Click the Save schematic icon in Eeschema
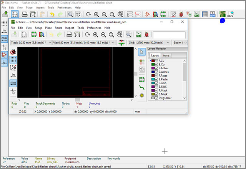This screenshot has height=169, width=246. [x=5, y=14]
